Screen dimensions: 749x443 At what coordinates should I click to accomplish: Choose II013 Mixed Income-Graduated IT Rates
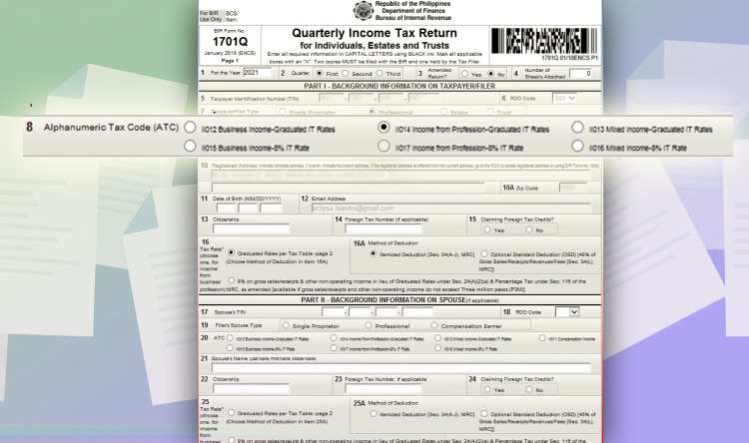coord(577,129)
